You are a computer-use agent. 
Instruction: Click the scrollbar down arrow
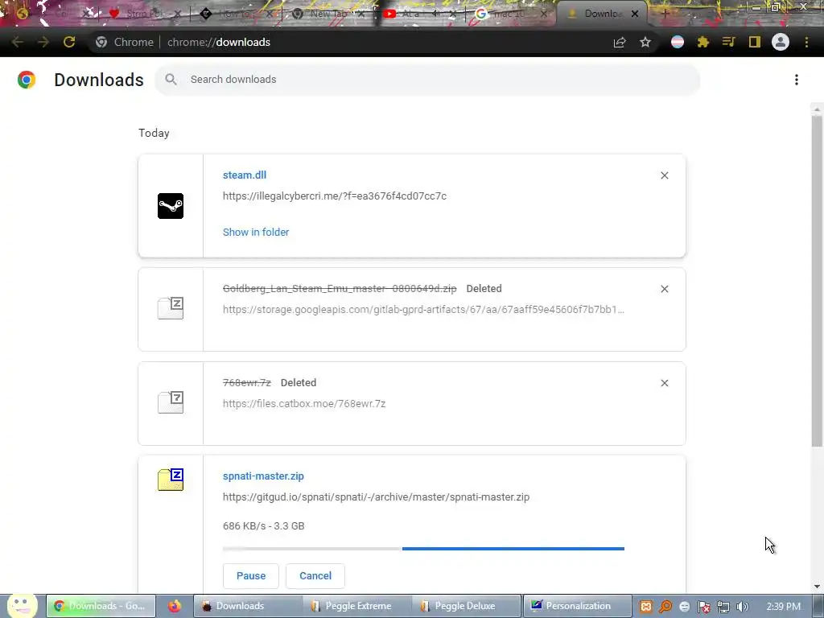[x=817, y=587]
